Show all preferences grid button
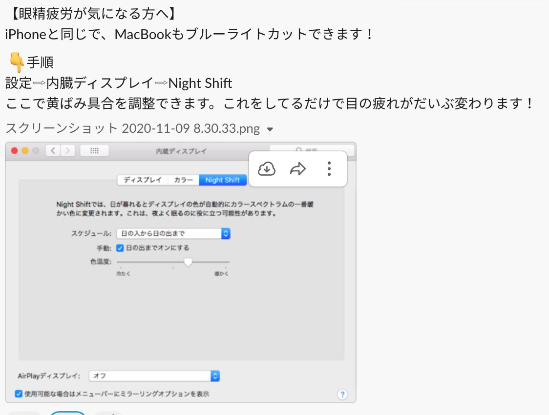This screenshot has width=549, height=415. tap(95, 151)
